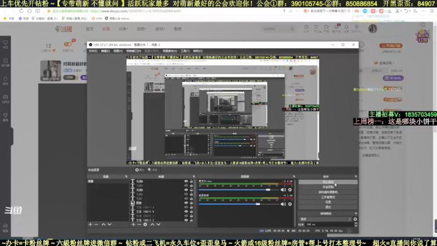The width and height of the screenshot is (437, 246).
Task: Open OBS 帮助(H) menu
Action: pos(198,51)
